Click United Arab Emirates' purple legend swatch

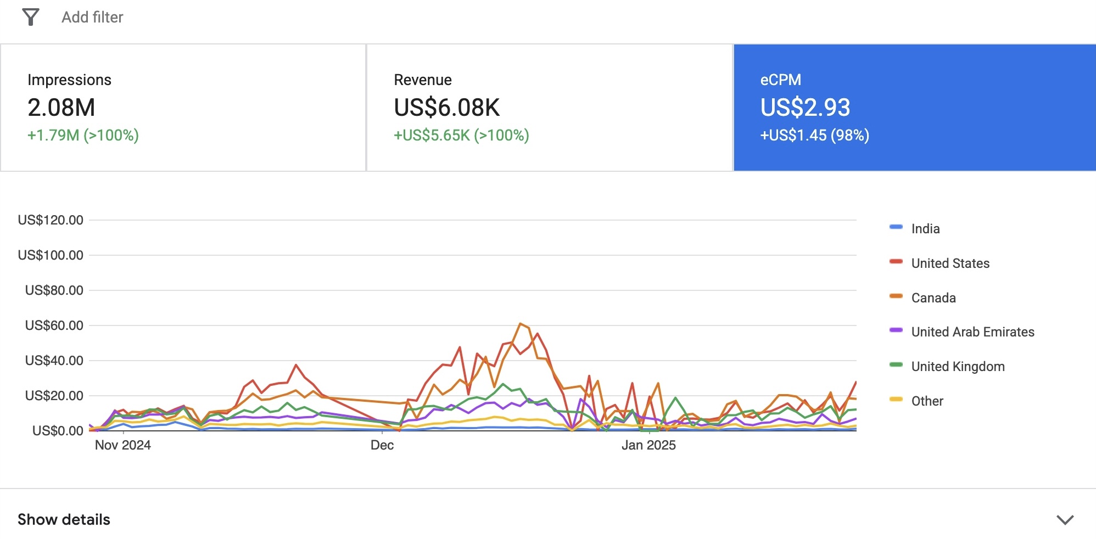click(x=896, y=330)
